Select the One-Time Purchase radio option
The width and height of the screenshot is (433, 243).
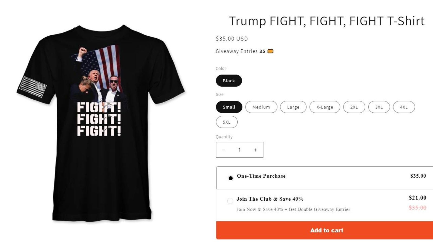click(231, 178)
